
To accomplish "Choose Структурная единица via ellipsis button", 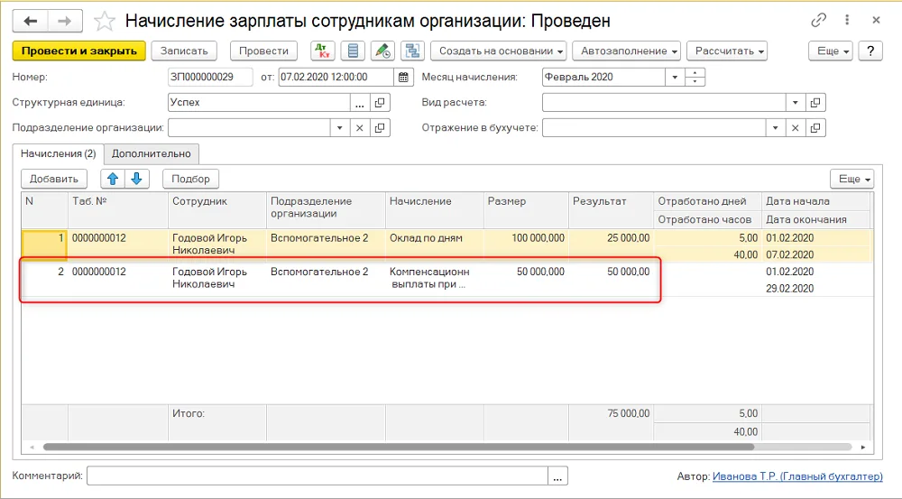I will 360,103.
